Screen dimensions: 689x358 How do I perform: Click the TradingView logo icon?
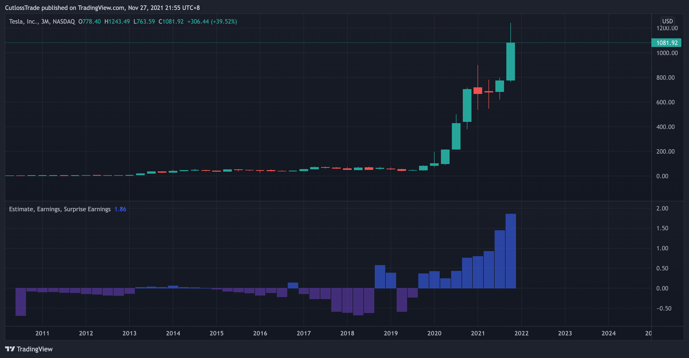click(10, 349)
